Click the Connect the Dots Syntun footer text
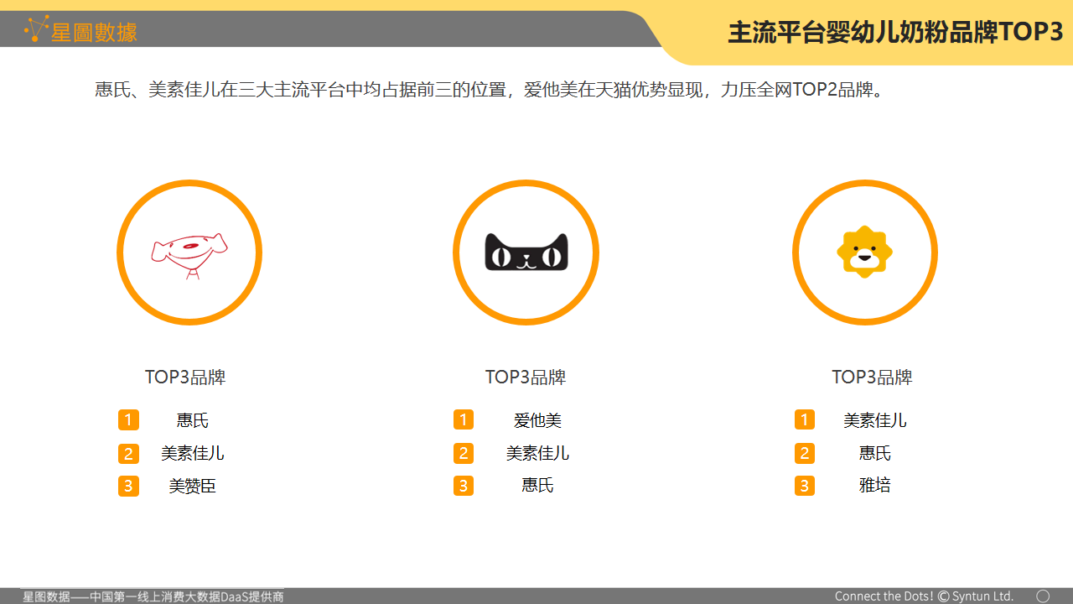1073x604 pixels. click(924, 596)
